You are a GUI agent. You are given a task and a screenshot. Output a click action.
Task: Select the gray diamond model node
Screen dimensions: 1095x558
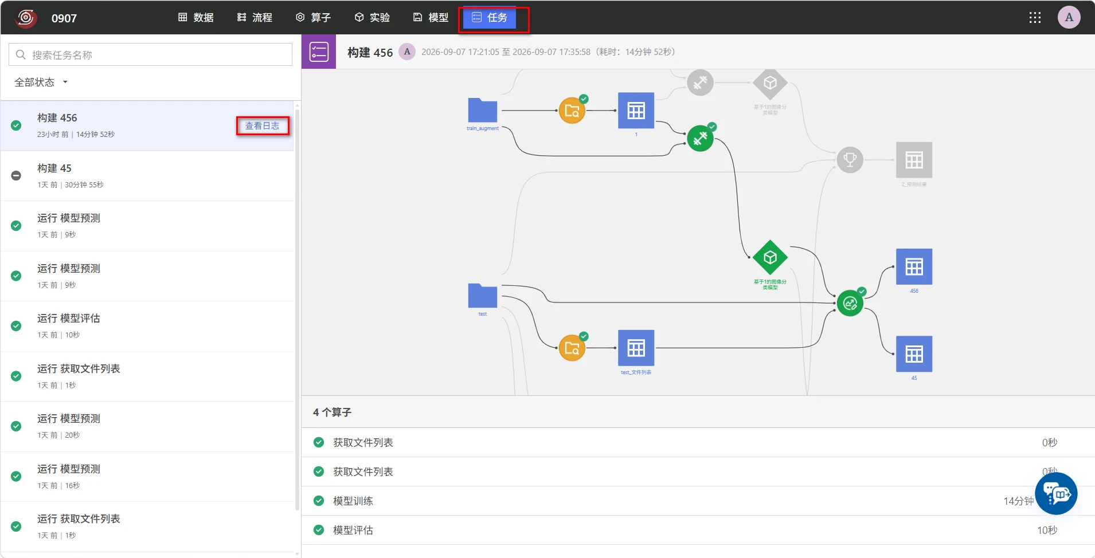pos(770,83)
